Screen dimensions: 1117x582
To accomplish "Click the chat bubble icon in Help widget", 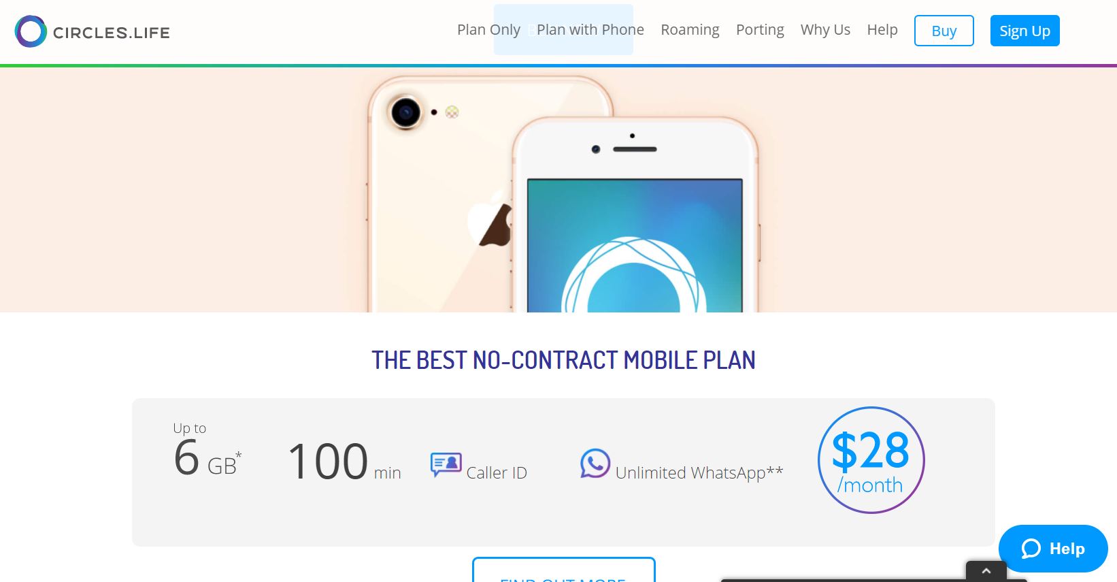I will (1031, 549).
